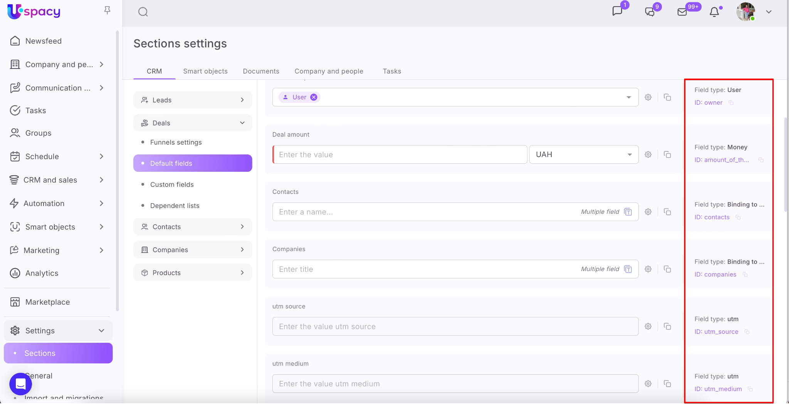Open the Intercom chat launcher bubble
Viewport: 789px width, 404px height.
point(20,384)
